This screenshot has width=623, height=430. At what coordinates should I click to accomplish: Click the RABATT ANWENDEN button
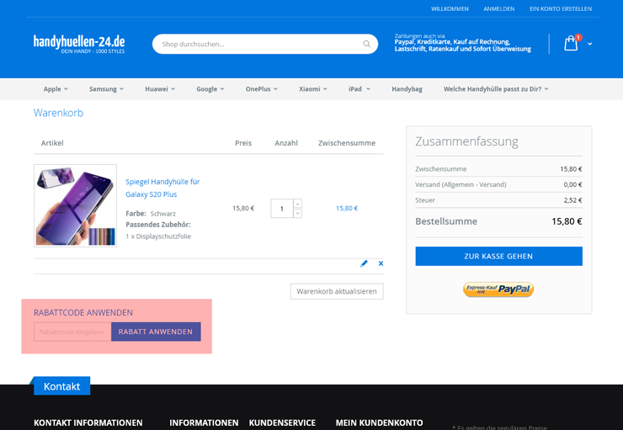tap(156, 332)
